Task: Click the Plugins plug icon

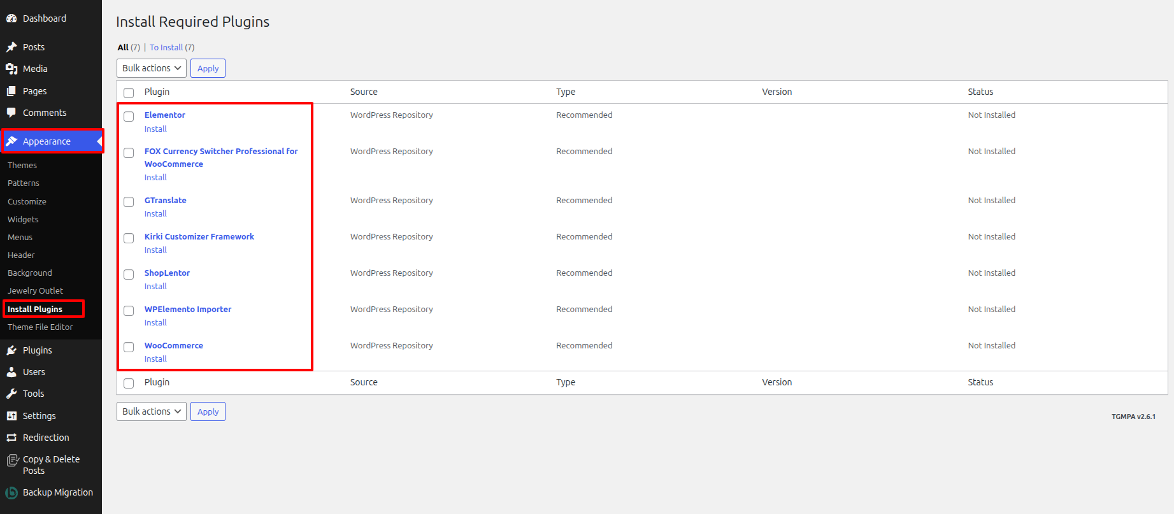Action: 11,350
